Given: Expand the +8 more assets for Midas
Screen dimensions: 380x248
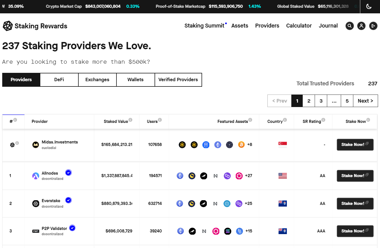Looking at the screenshot, I should [250, 145].
